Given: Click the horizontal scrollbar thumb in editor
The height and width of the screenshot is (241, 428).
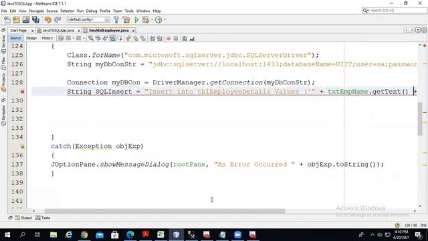Looking at the screenshot, I should click(165, 211).
